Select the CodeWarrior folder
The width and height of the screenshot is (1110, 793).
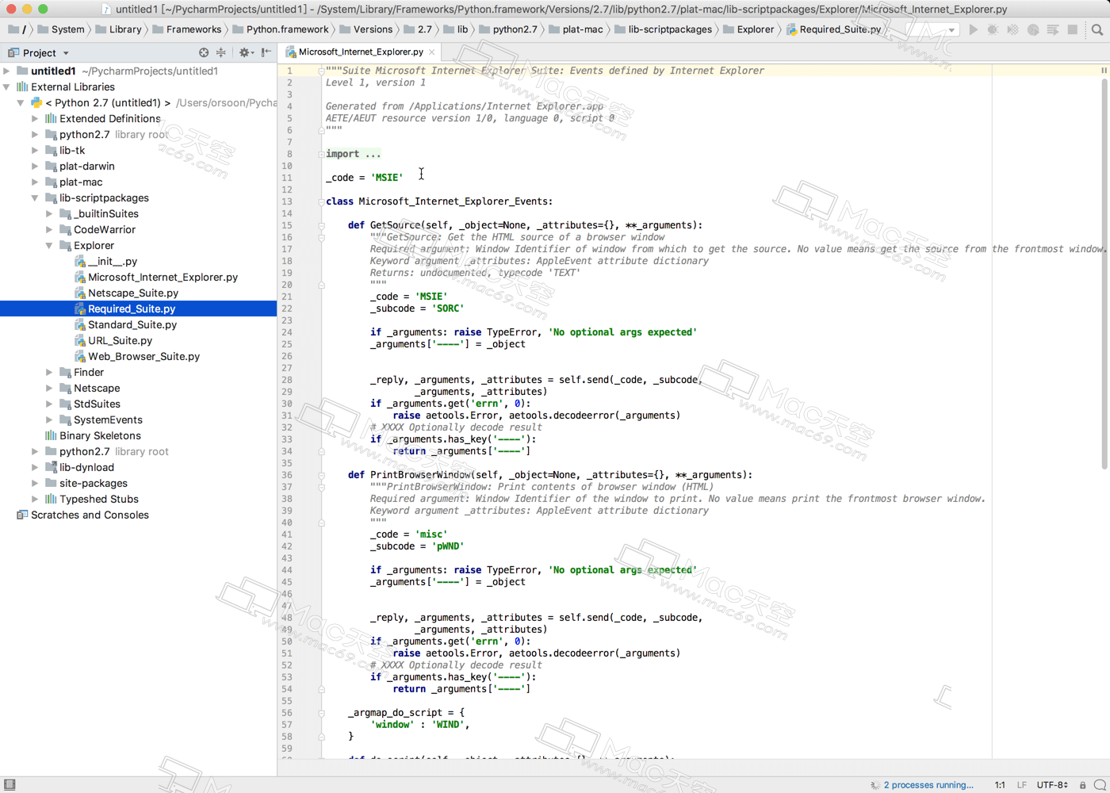(105, 229)
